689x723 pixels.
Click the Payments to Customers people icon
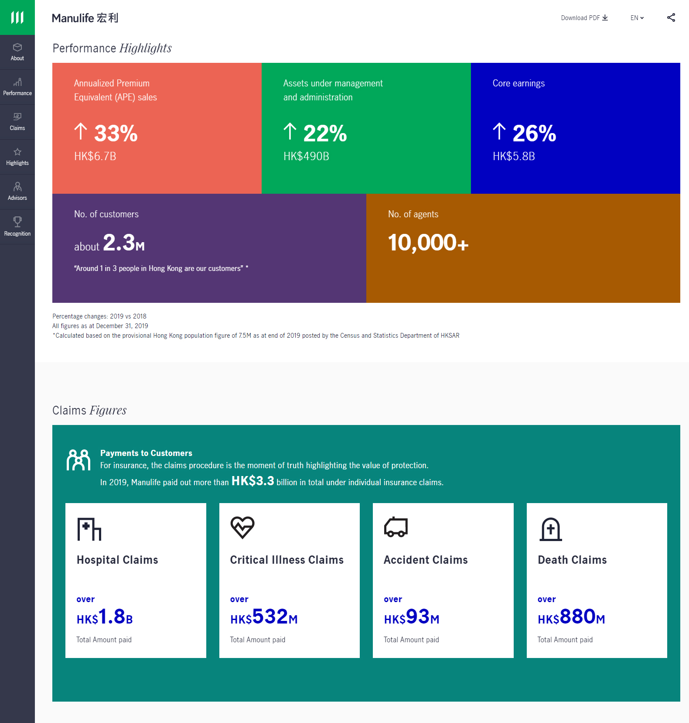78,460
